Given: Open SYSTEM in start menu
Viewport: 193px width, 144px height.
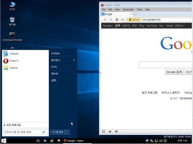Looking at the screenshot, I should coord(55,53).
